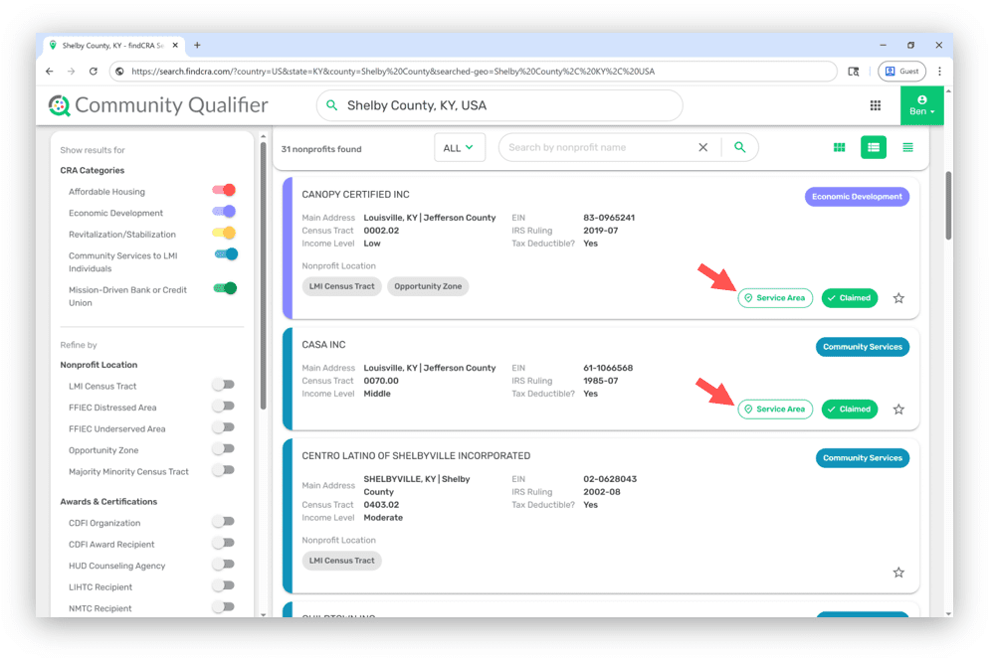This screenshot has height=660, width=991.
Task: Close the Shelby County findCRA tab
Action: coord(175,46)
